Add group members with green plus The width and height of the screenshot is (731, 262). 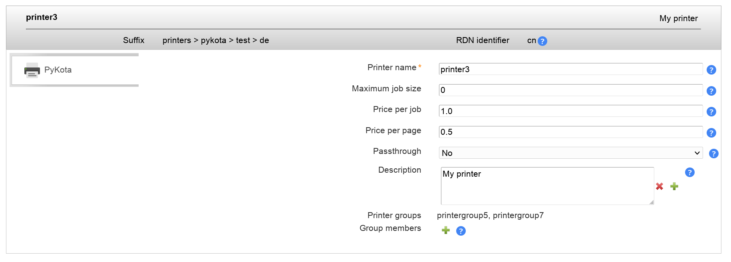pyautogui.click(x=446, y=230)
